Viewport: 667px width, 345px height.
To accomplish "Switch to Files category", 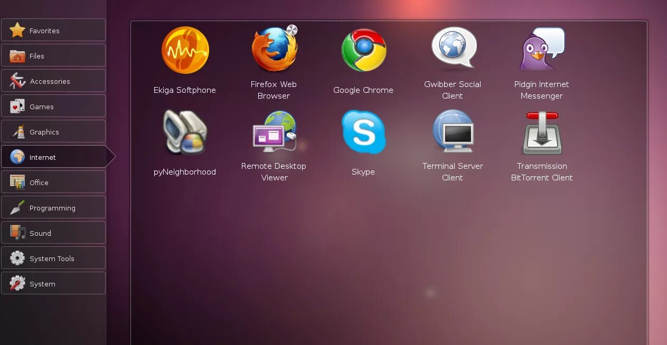I will [53, 55].
